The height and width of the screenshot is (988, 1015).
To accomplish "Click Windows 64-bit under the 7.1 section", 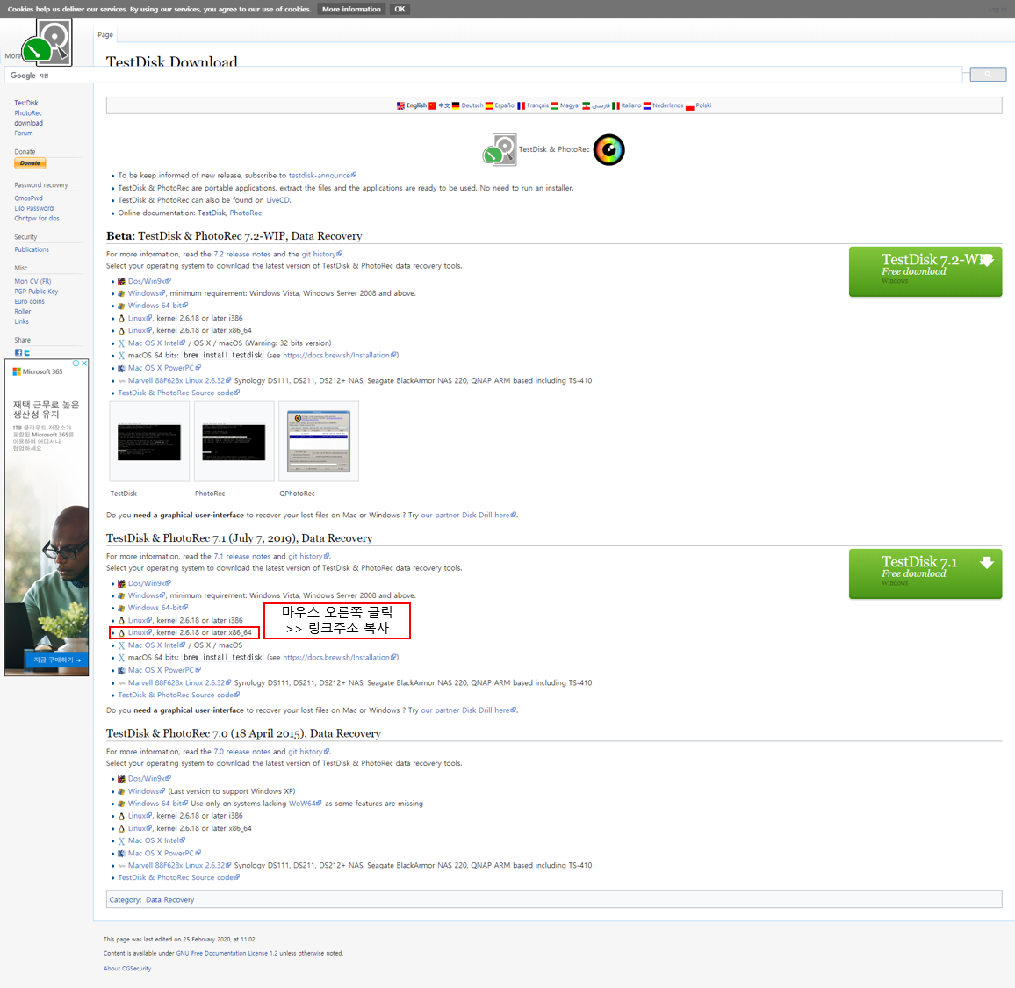I will point(157,608).
